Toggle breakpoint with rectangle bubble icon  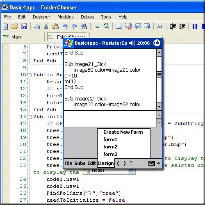[119, 26]
